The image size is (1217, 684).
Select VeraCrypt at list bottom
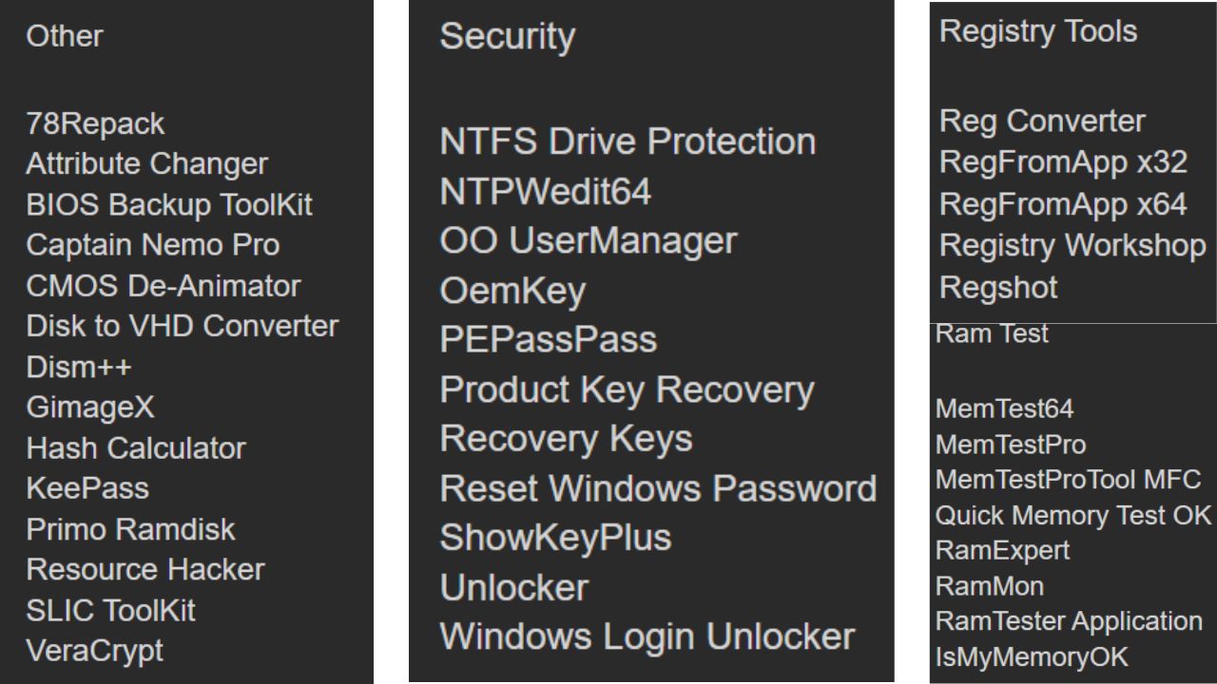tap(94, 651)
